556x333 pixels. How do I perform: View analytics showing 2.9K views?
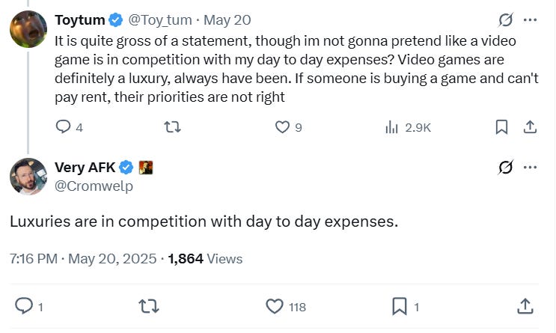pyautogui.click(x=391, y=127)
